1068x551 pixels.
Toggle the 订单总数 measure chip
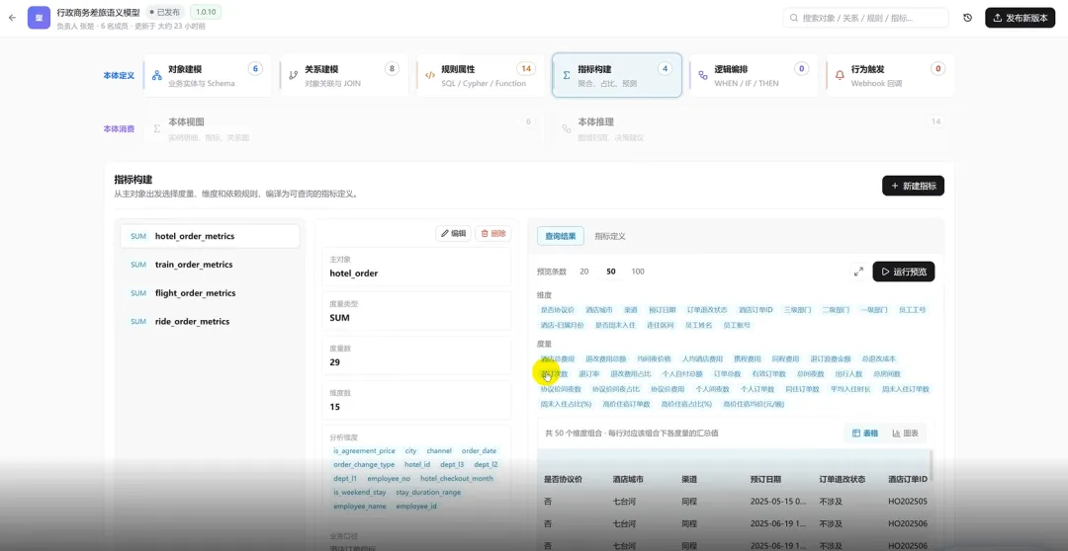pyautogui.click(x=727, y=374)
